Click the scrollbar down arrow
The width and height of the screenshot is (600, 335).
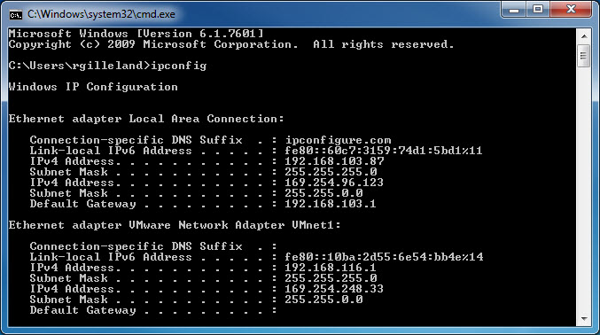(584, 318)
